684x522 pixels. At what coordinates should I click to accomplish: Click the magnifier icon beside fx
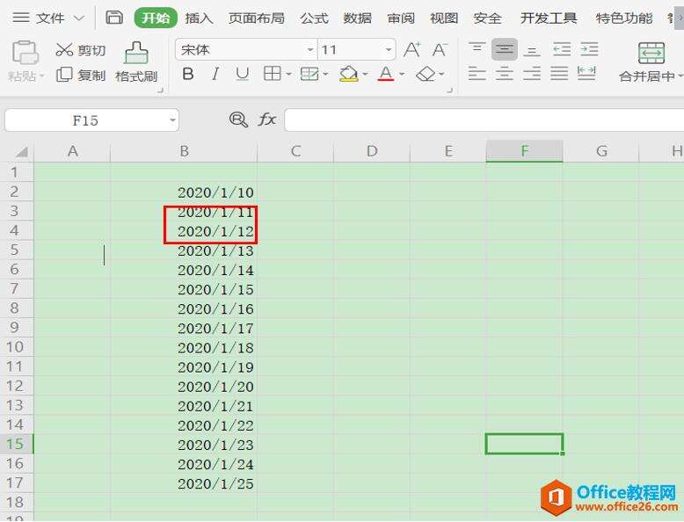tap(238, 119)
